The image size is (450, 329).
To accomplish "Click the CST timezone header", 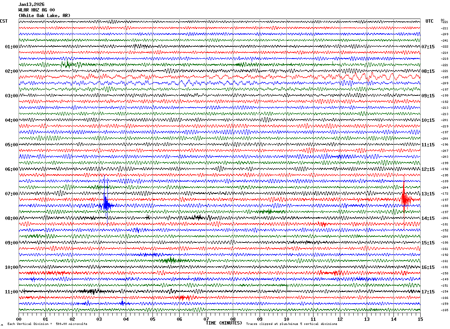I will click(x=4, y=21).
